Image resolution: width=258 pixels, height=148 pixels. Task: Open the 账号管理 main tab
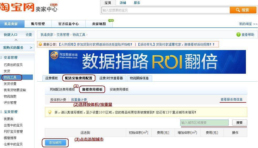(x=38, y=24)
